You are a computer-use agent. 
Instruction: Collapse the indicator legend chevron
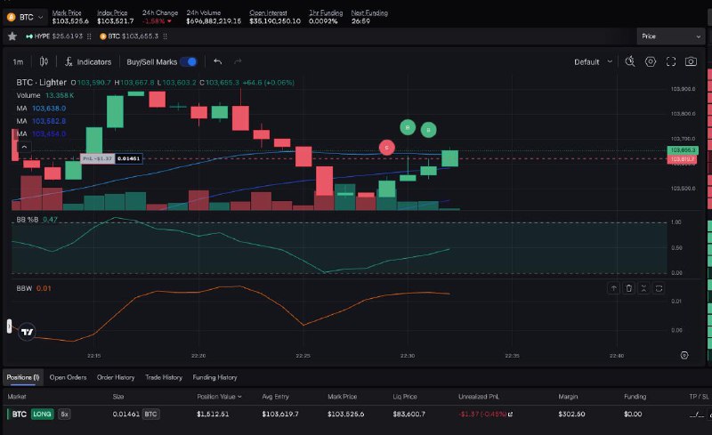pyautogui.click(x=23, y=147)
